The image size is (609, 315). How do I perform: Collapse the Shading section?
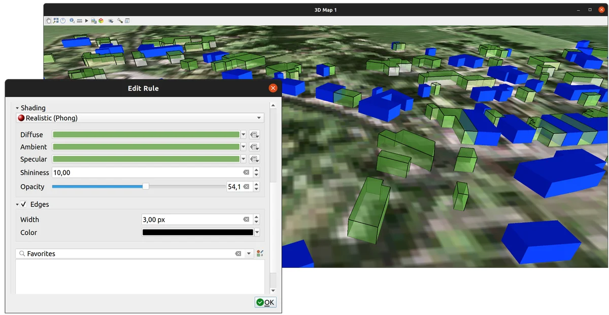point(17,108)
